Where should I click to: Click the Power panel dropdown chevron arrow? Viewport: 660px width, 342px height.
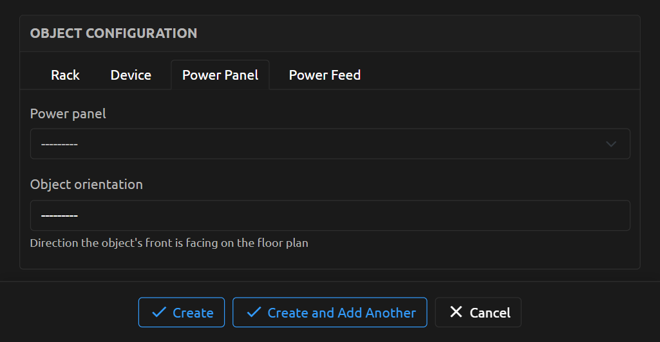tap(612, 144)
